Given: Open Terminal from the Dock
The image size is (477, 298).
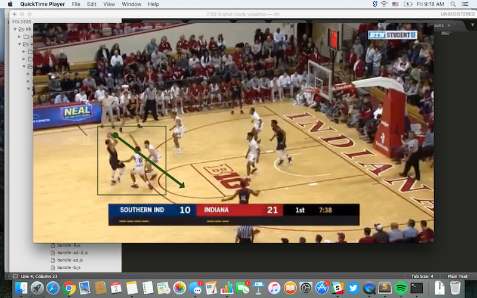Looking at the screenshot, I should [x=417, y=288].
